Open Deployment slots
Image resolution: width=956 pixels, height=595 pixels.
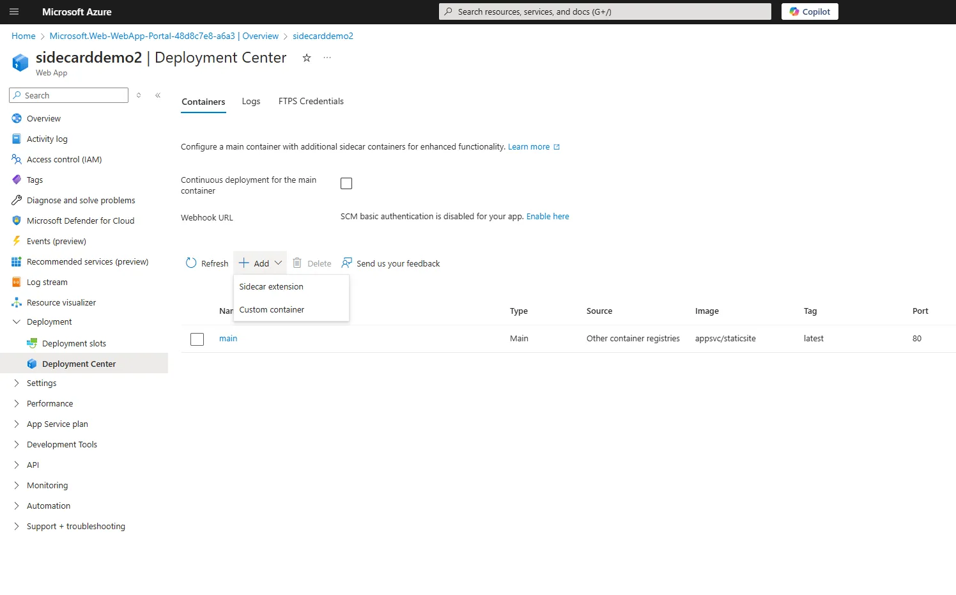click(x=74, y=343)
